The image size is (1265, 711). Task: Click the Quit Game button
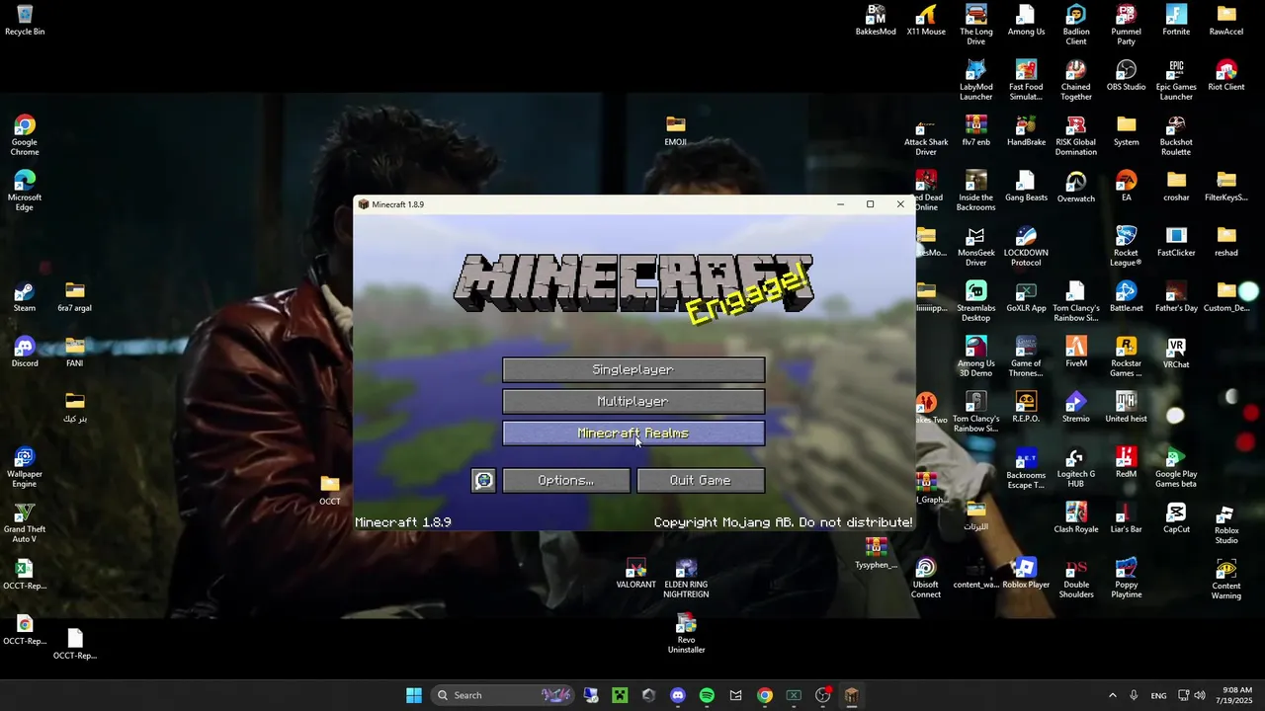tap(701, 480)
